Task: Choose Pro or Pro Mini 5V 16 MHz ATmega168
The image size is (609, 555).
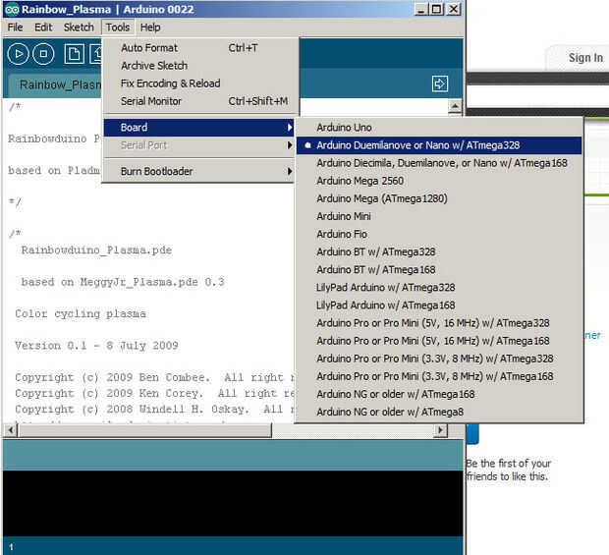Action: coord(439,341)
